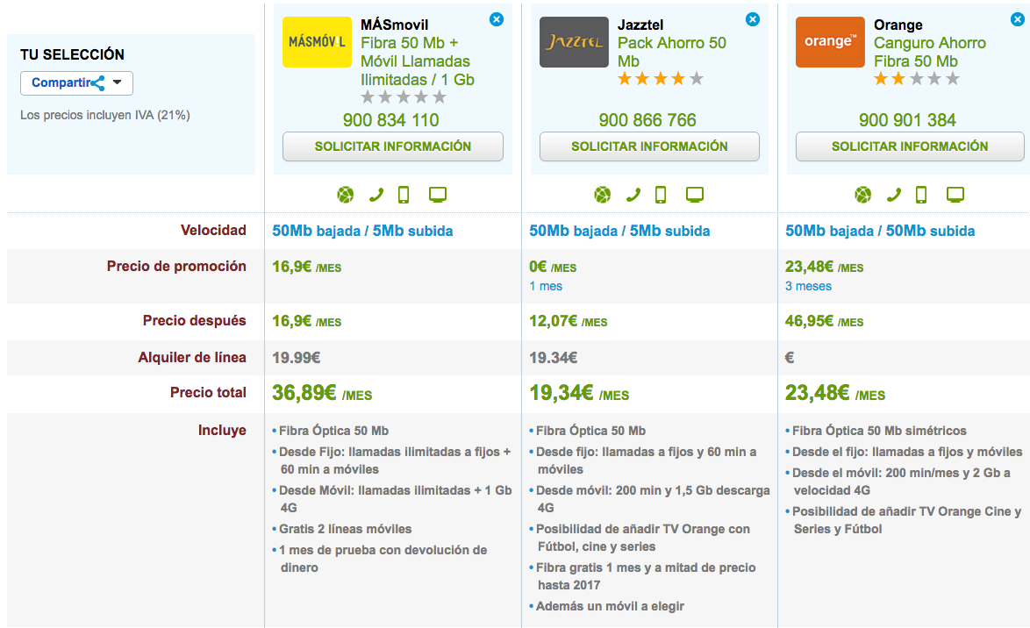1030x628 pixels.
Task: Click the Jazztel four-star rating
Action: 660,79
